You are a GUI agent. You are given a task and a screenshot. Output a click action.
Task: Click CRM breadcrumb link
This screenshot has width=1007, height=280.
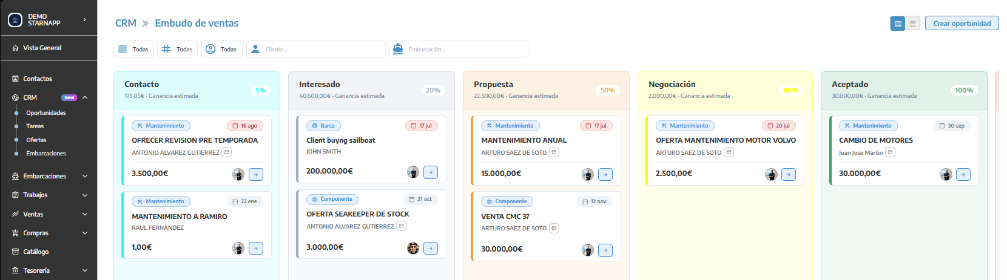126,23
